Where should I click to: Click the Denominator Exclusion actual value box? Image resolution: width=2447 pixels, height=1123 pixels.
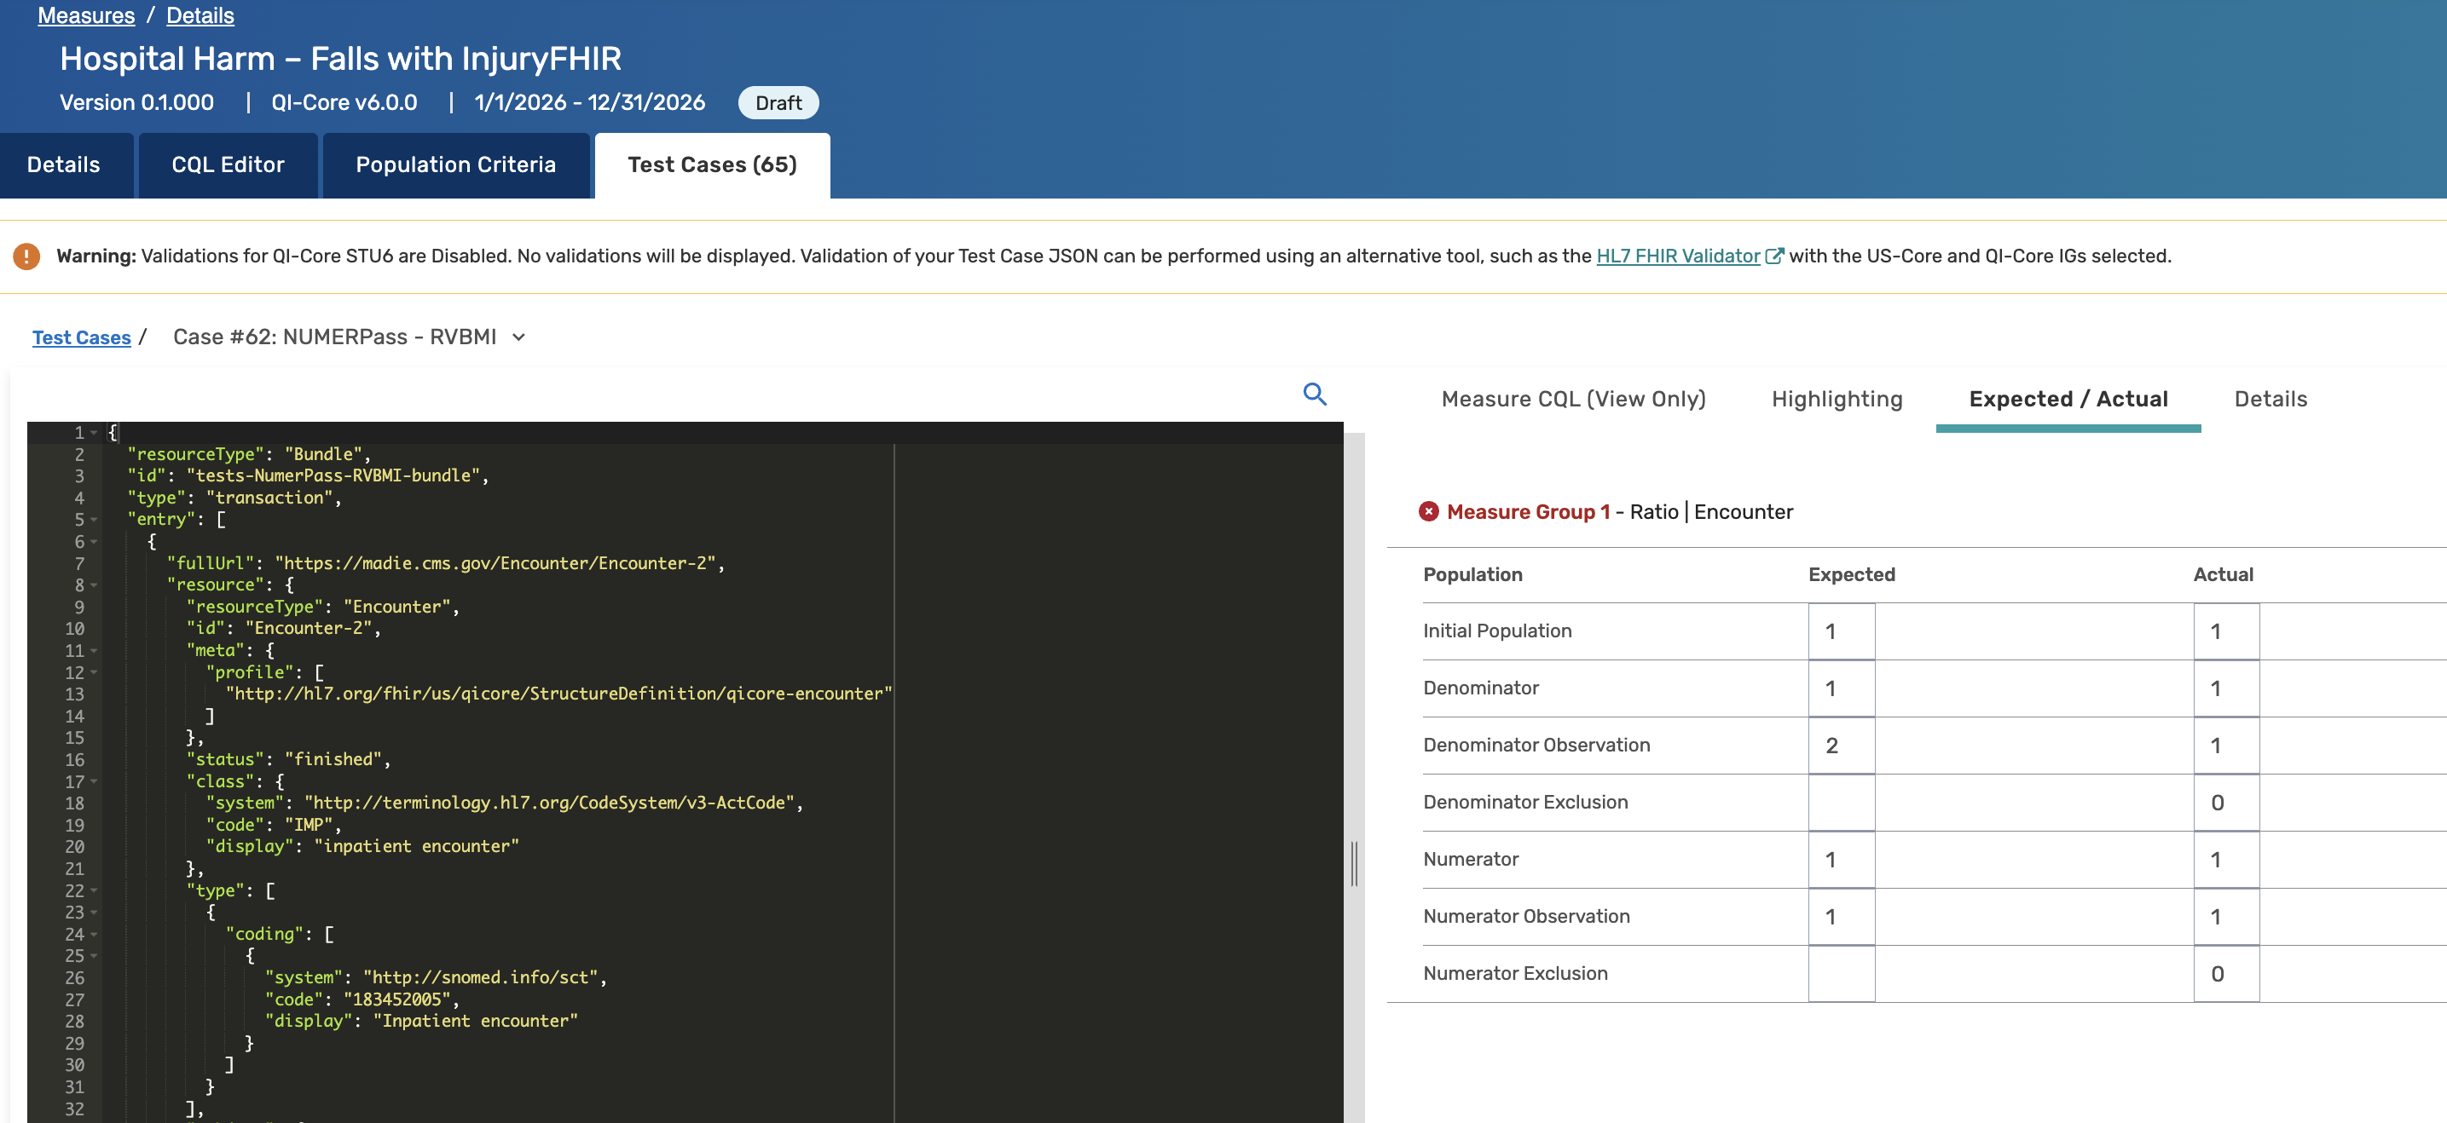[2225, 803]
